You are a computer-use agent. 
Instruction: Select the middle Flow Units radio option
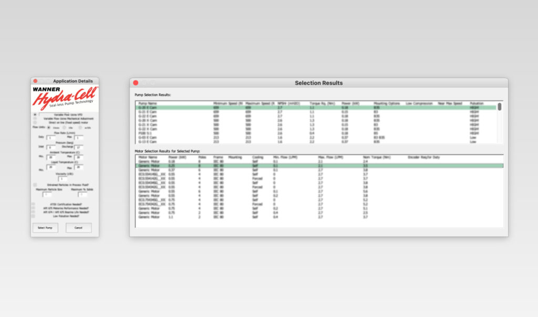click(64, 128)
